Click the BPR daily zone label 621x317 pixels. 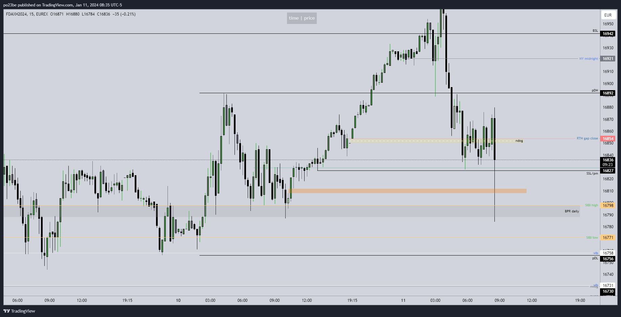pyautogui.click(x=572, y=211)
